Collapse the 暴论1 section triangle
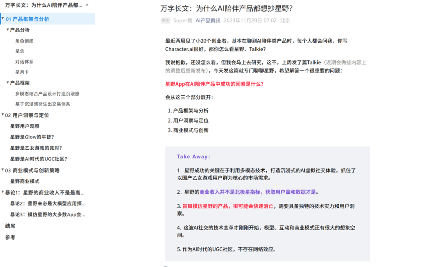This screenshot has width=432, height=267. tap(3, 193)
